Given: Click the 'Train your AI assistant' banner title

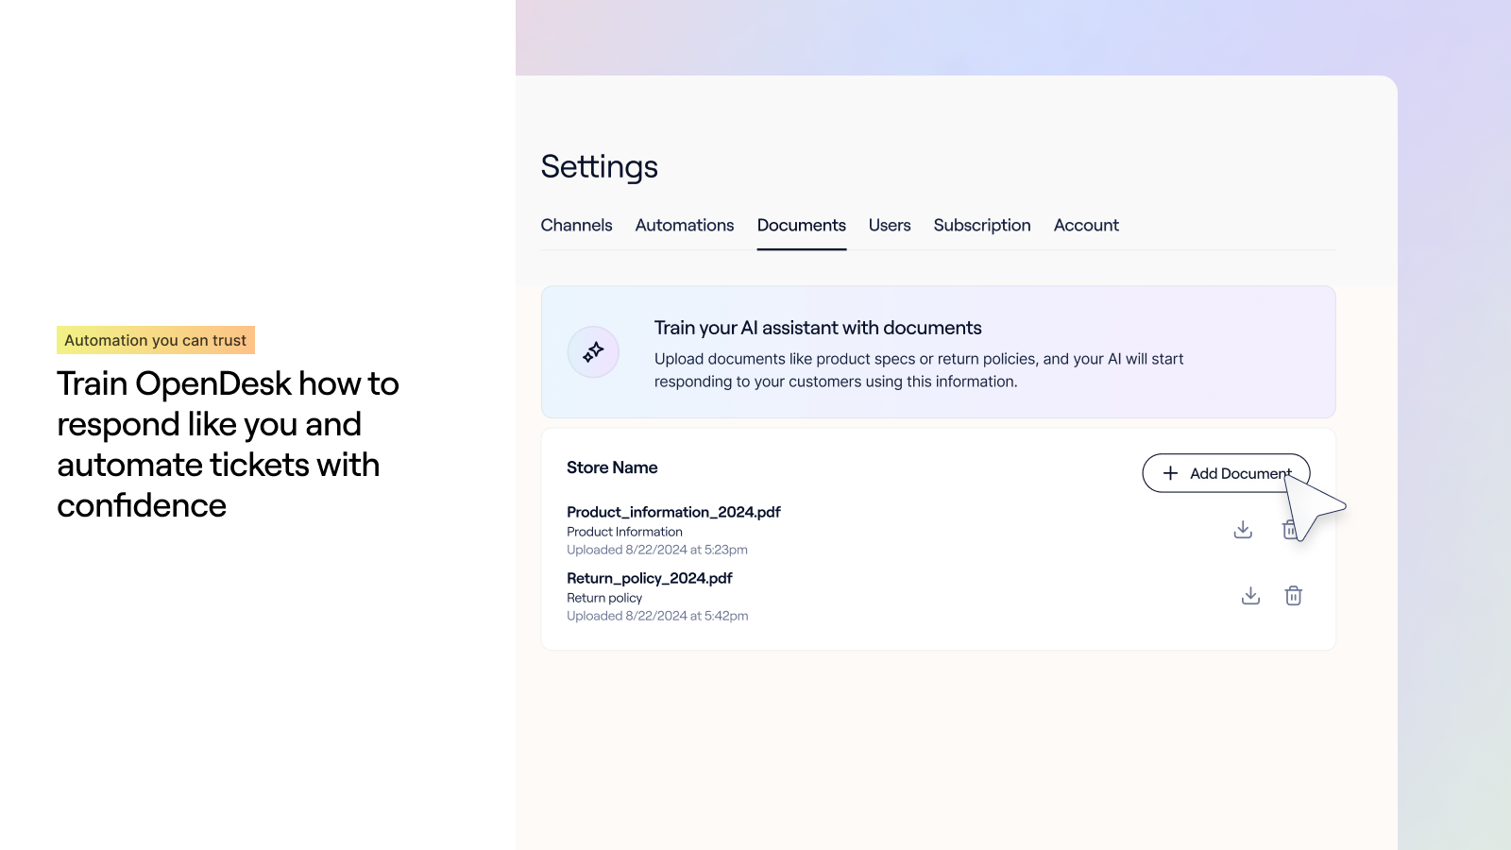Looking at the screenshot, I should point(818,328).
